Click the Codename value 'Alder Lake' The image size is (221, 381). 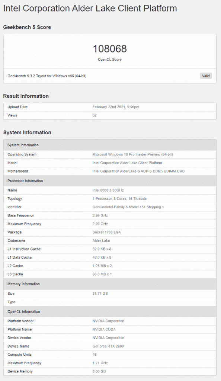[101, 241]
